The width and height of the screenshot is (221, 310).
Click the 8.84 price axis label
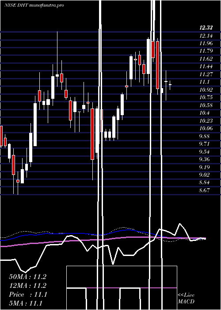204,182
